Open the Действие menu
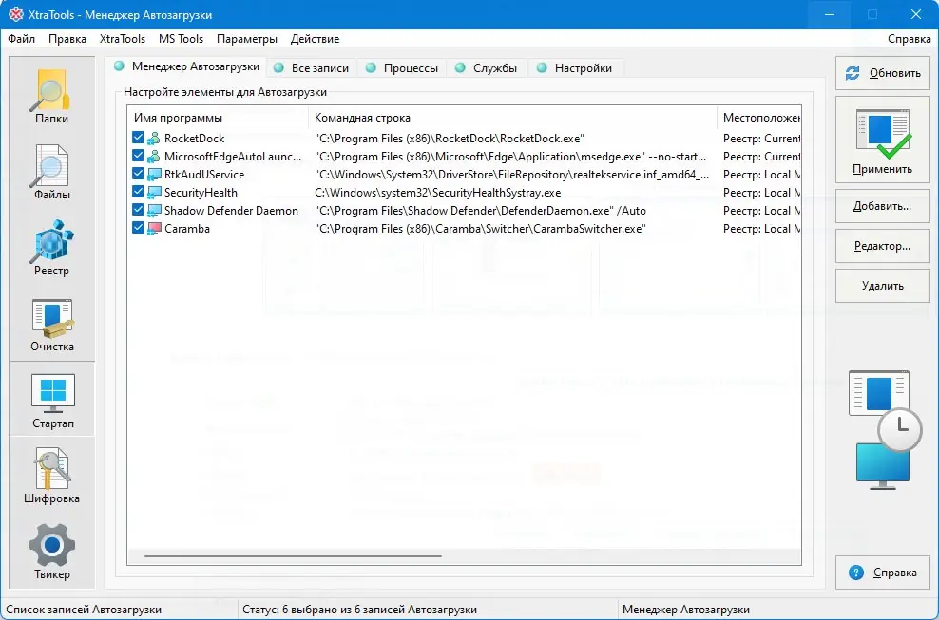The height and width of the screenshot is (620, 939). click(315, 39)
